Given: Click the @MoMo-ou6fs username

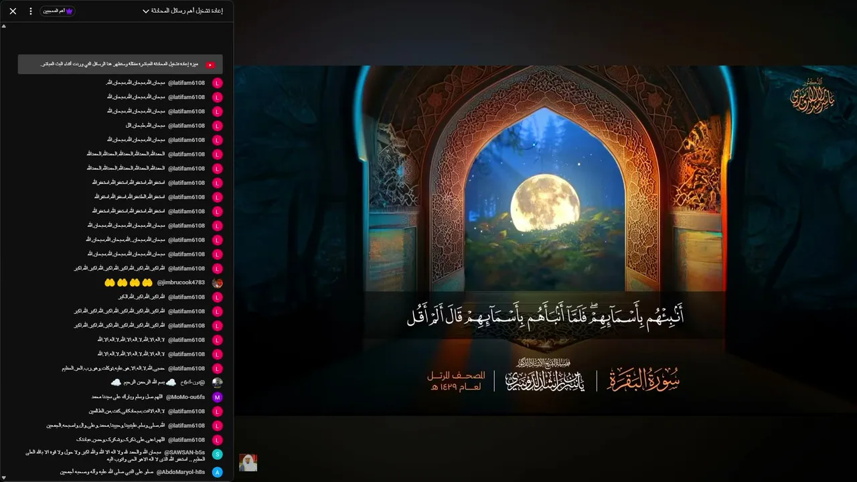Looking at the screenshot, I should [x=185, y=397].
